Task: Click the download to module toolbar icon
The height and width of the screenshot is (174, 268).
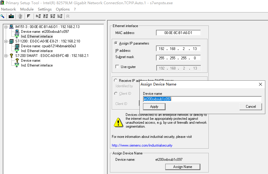Action: pyautogui.click(x=11, y=16)
